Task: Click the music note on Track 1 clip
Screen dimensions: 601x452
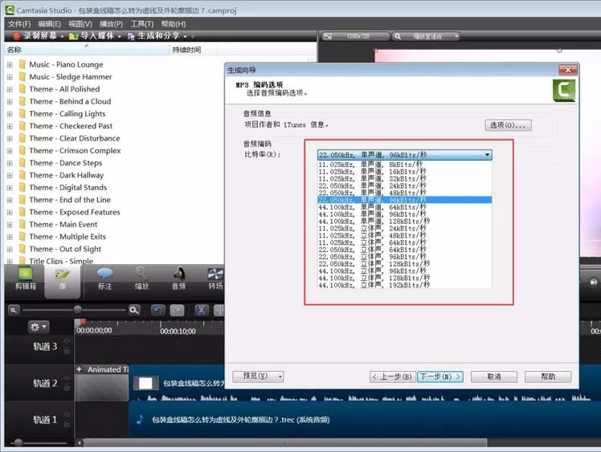Action: click(x=141, y=419)
